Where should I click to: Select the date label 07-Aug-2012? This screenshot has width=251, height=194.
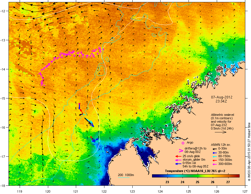222,97
